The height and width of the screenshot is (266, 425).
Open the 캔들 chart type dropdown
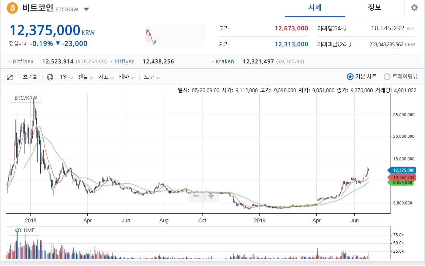point(85,77)
